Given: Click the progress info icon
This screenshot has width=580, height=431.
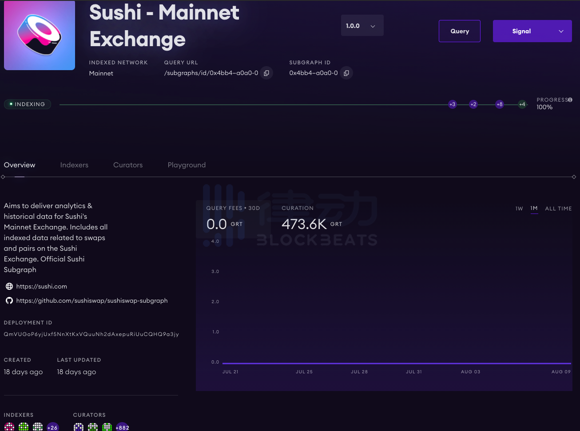Looking at the screenshot, I should (x=570, y=100).
